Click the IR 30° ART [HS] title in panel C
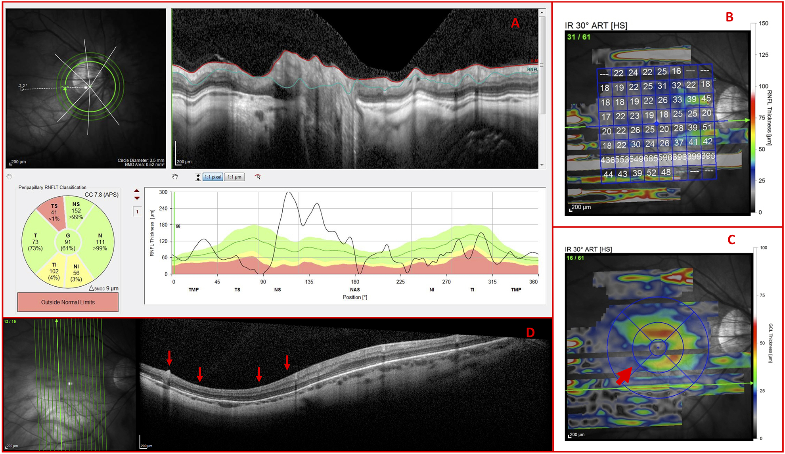Viewport: 785px width, 454px height. click(x=588, y=249)
